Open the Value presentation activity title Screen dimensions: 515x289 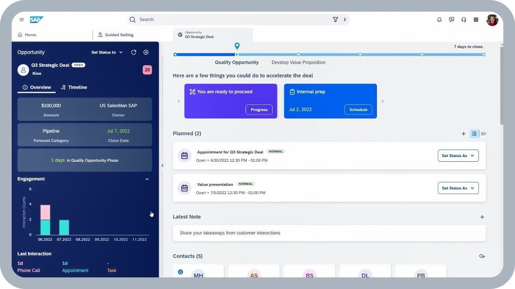(x=215, y=185)
